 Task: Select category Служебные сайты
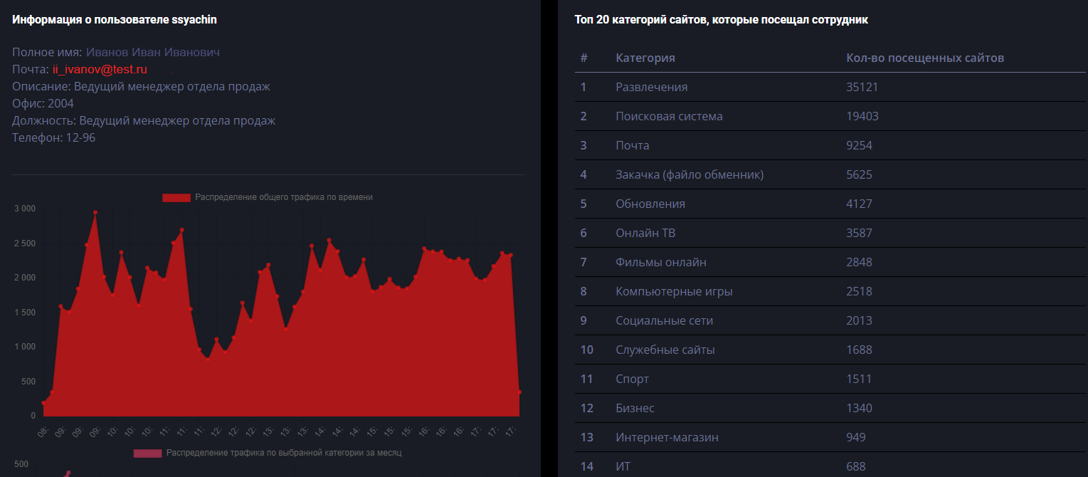coord(665,350)
